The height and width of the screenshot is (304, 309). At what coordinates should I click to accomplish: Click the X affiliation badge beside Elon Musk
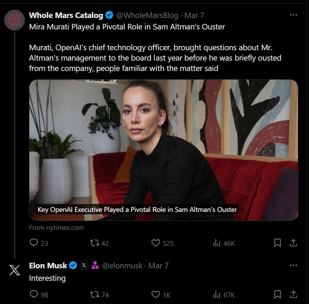[84, 266]
